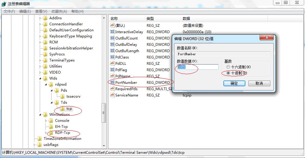Click the RDP-Tcp folder icon
Image resolution: width=305 pixels, height=158 pixels.
[x=51, y=132]
